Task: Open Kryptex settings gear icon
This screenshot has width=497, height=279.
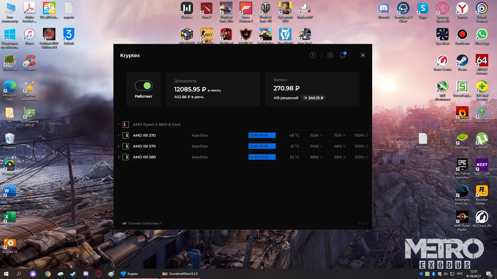Action: [330, 55]
